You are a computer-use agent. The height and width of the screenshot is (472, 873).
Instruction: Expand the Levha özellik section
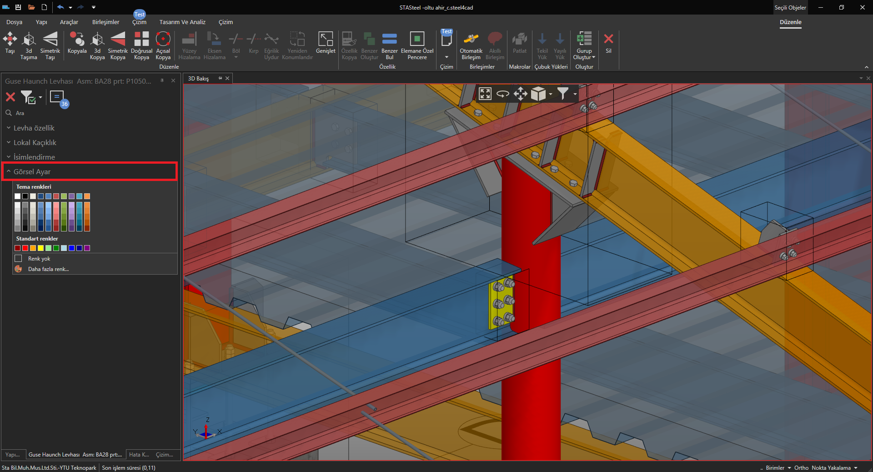[34, 128]
